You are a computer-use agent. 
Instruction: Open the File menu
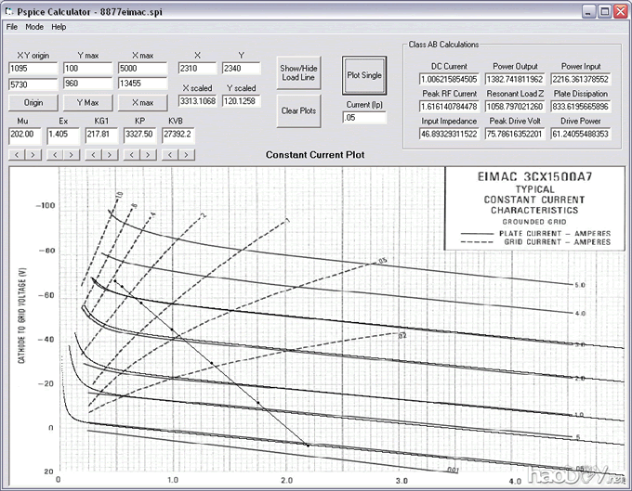[12, 27]
